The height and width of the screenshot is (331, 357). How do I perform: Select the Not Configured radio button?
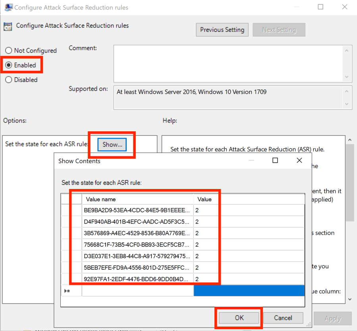[x=9, y=51]
